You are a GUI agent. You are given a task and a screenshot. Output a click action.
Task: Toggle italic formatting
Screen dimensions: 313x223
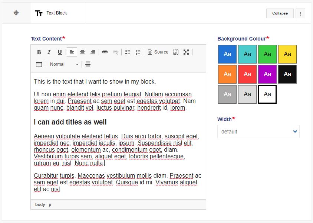click(x=49, y=52)
